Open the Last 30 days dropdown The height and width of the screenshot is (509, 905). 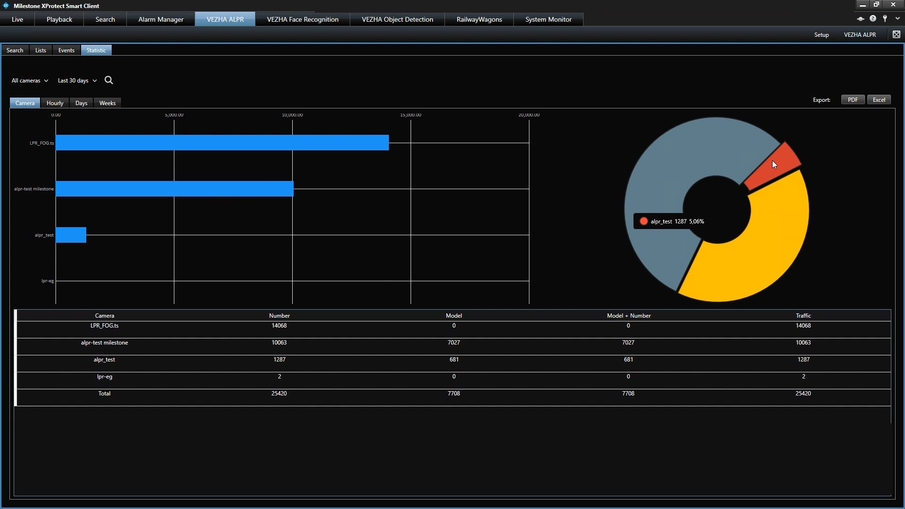pyautogui.click(x=77, y=81)
